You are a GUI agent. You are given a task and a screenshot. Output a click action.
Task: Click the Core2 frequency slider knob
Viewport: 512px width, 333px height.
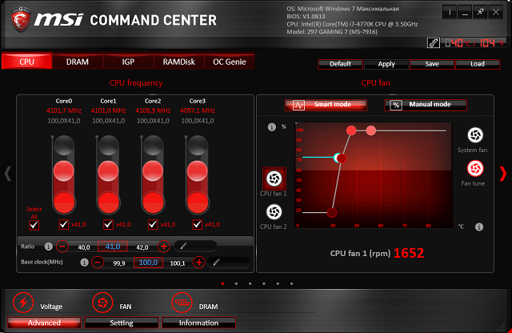(x=153, y=171)
